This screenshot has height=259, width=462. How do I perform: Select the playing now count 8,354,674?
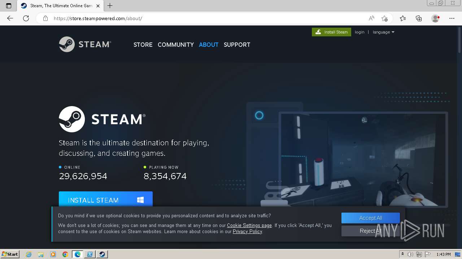coord(165,176)
